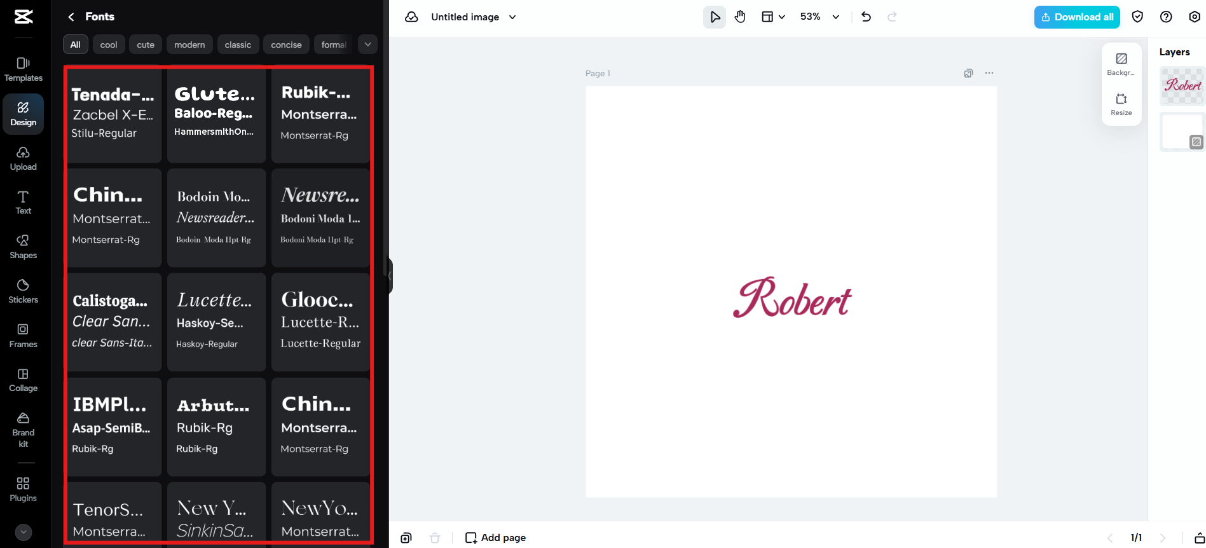Expand the font filter tags dropdown
The height and width of the screenshot is (548, 1206).
[367, 45]
